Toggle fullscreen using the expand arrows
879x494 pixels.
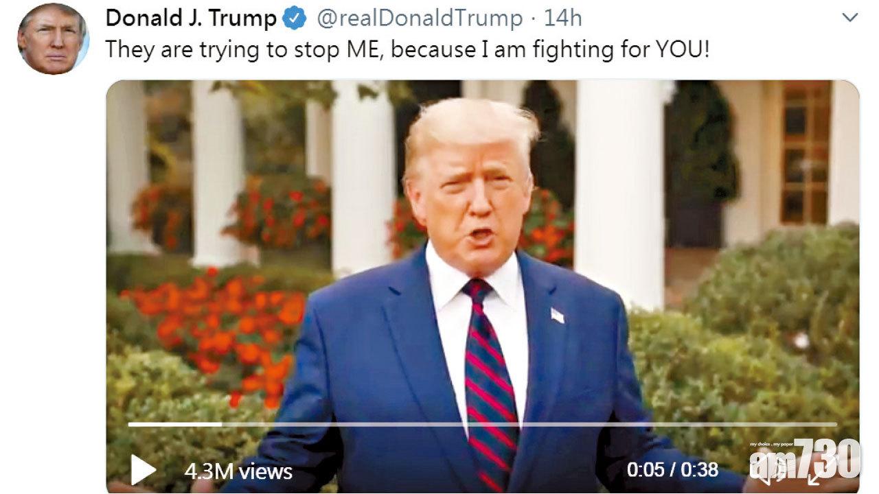click(x=818, y=473)
